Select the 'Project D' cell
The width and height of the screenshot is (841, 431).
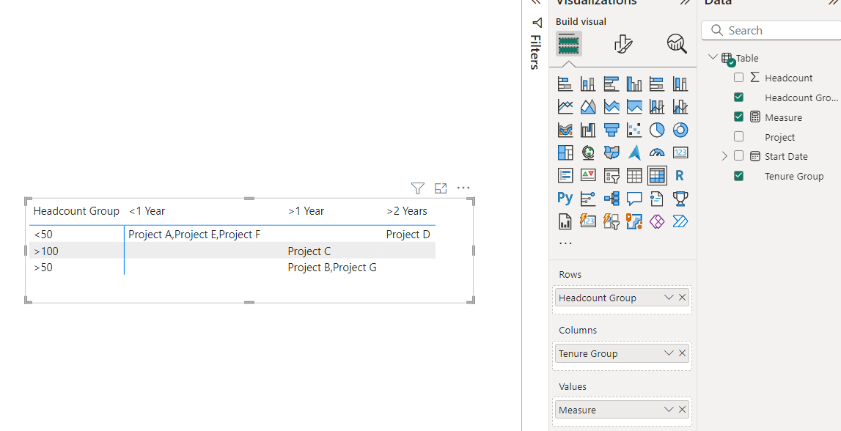(x=408, y=235)
